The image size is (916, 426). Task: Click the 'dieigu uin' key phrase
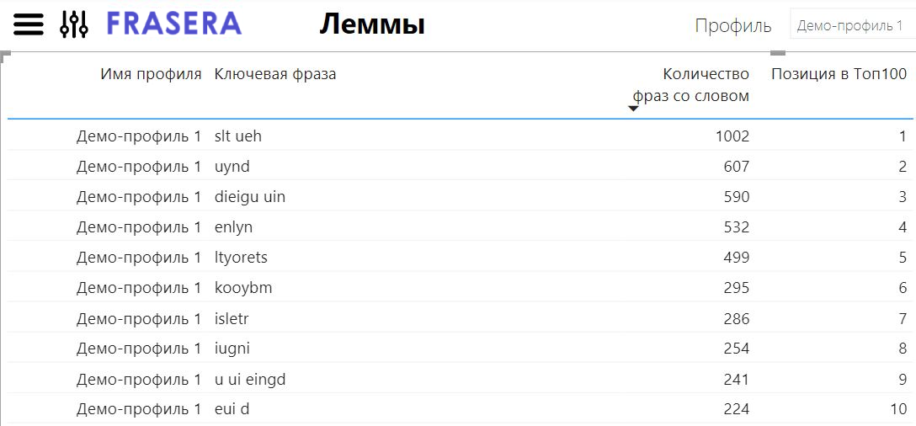(x=250, y=197)
